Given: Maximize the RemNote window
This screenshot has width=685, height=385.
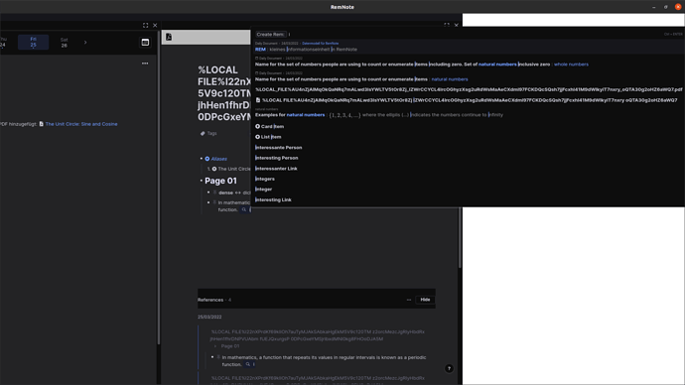Looking at the screenshot, I should tap(666, 7).
